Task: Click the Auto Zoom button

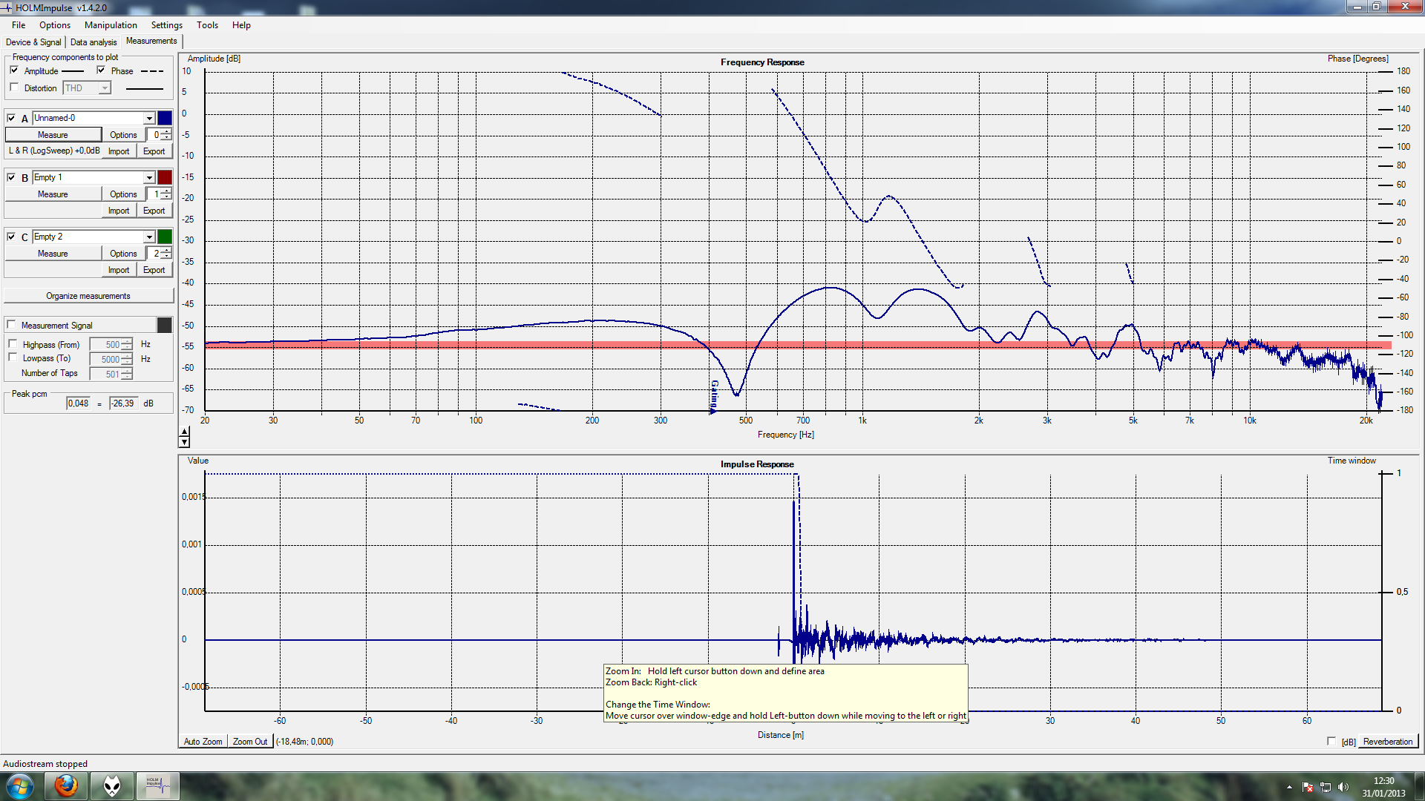Action: click(x=203, y=742)
